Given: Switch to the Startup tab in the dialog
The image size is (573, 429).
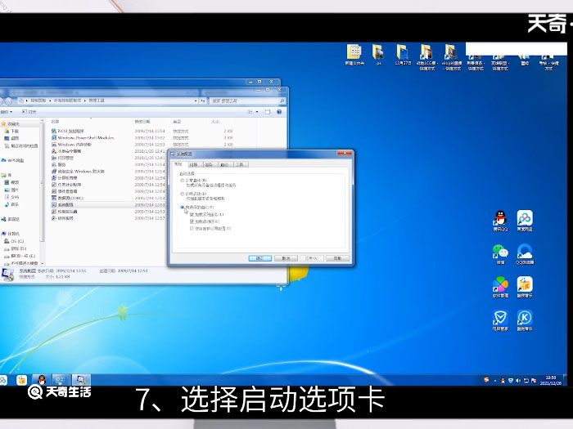Looking at the screenshot, I should [x=225, y=164].
